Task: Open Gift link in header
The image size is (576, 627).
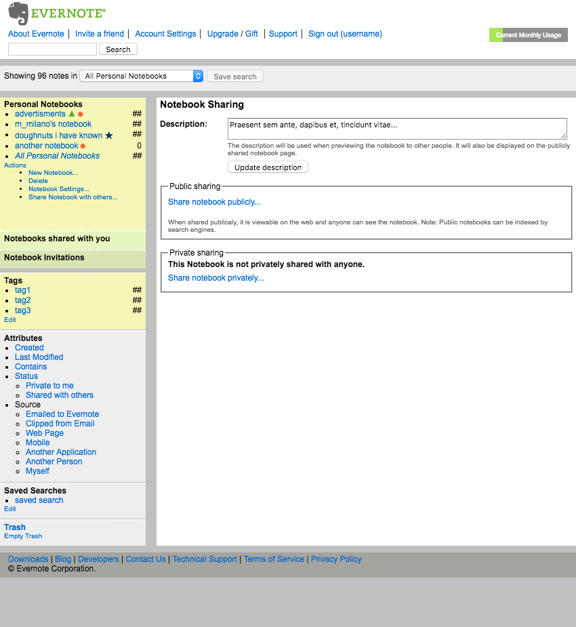Action: 251,34
